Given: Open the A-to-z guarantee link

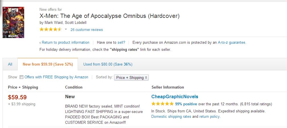Looking at the screenshot, I should tap(231, 43).
